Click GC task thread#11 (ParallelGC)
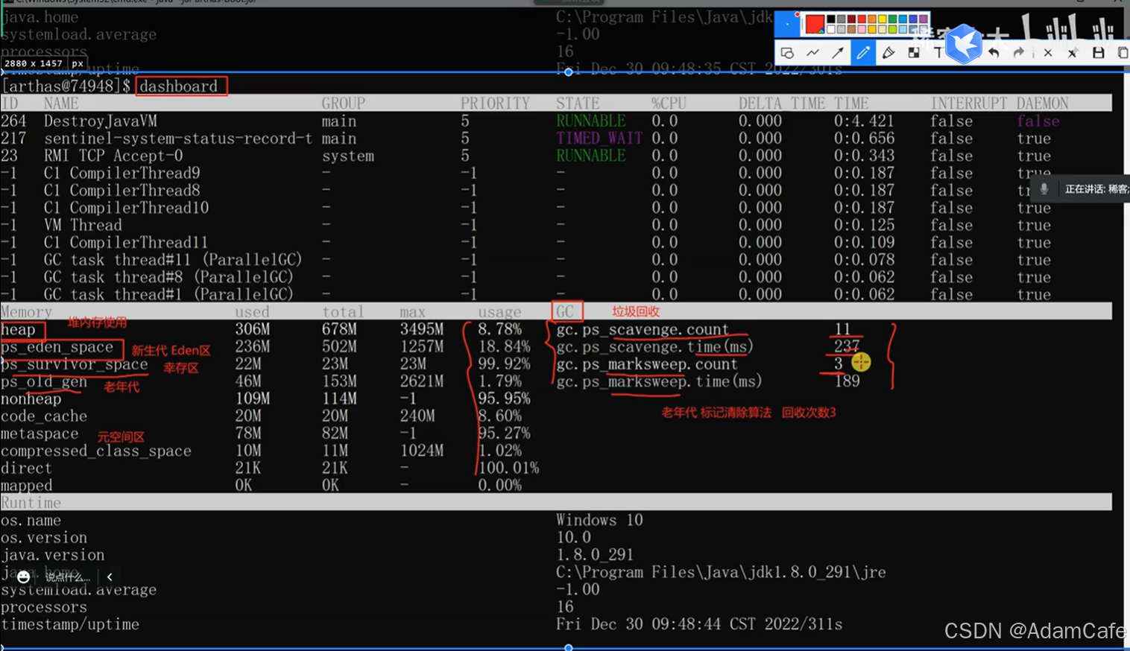This screenshot has width=1130, height=651. click(173, 260)
